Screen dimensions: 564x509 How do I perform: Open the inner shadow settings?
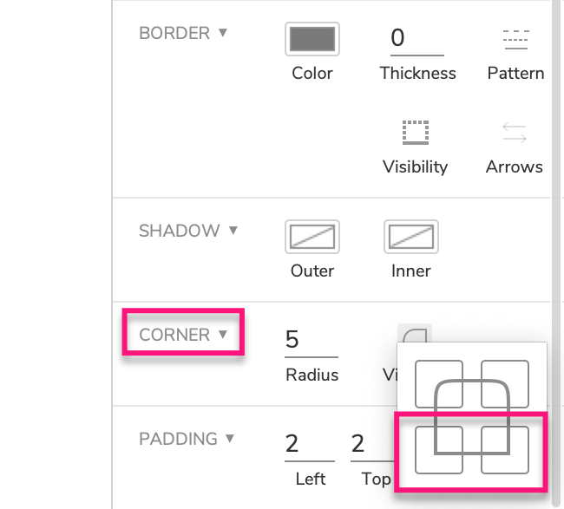point(411,236)
